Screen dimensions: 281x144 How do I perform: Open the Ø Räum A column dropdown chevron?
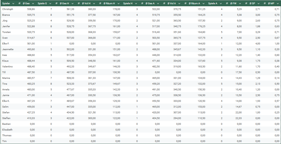(203, 3)
